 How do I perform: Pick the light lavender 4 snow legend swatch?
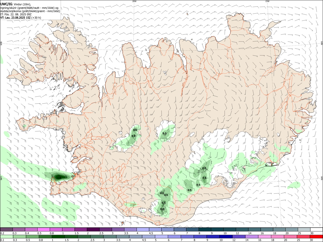(143, 230)
